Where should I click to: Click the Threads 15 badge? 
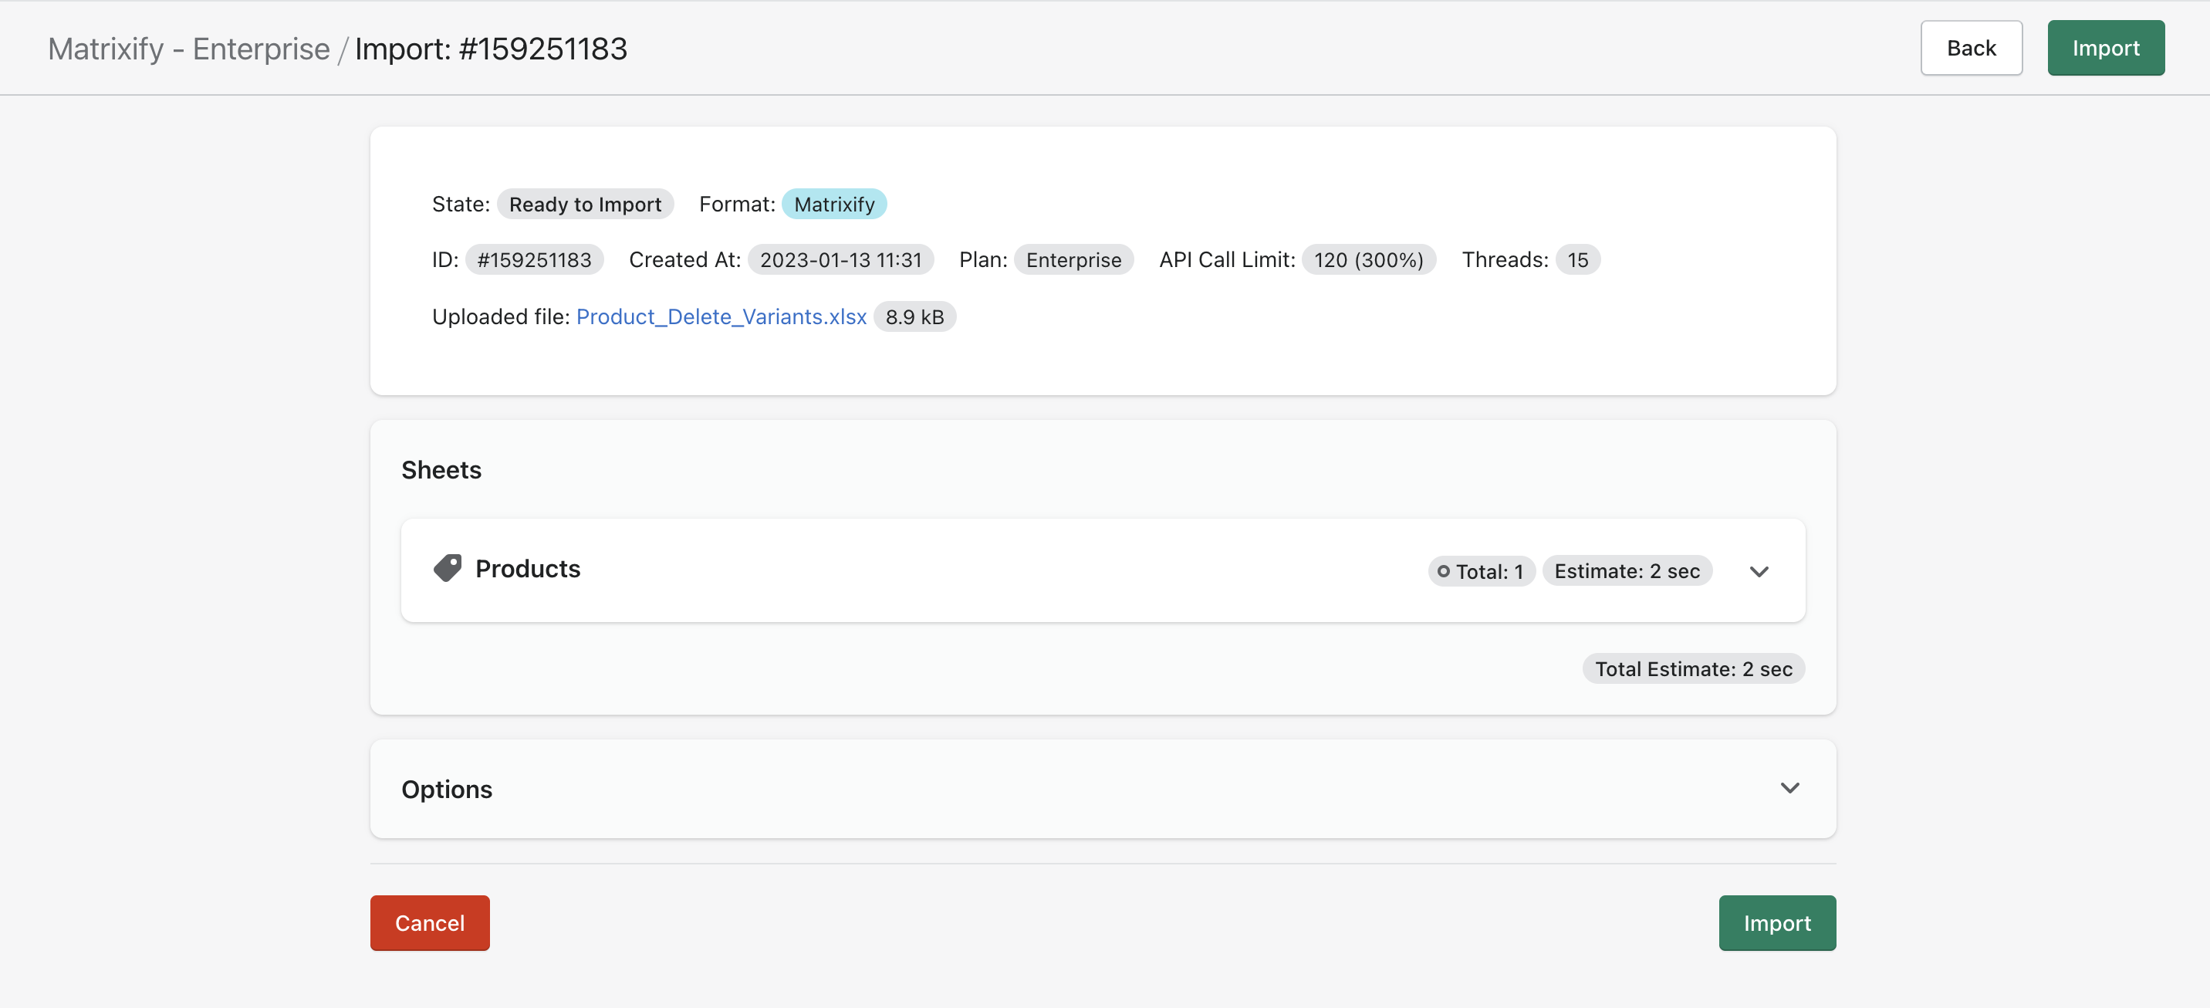(1576, 260)
